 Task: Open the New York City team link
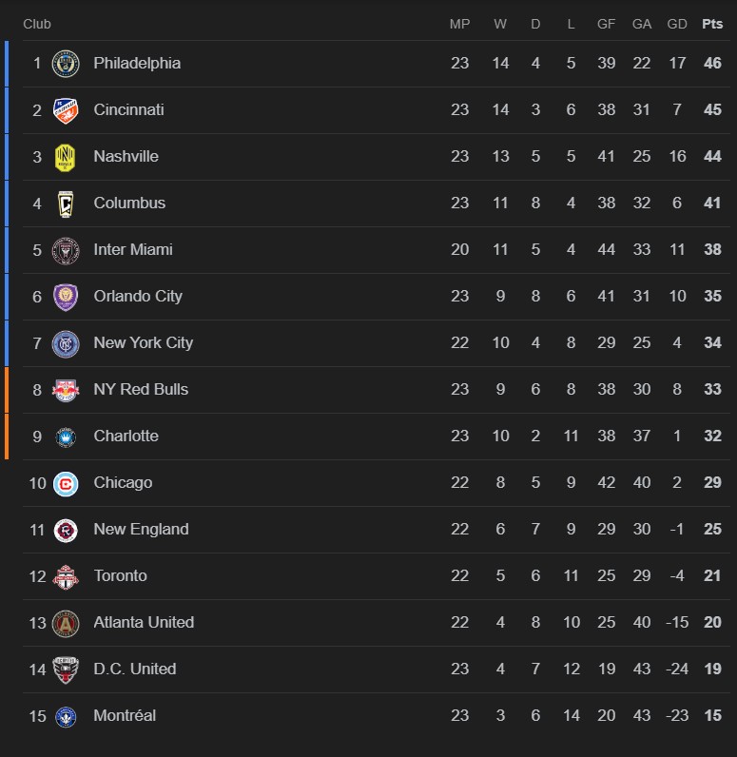click(x=143, y=342)
